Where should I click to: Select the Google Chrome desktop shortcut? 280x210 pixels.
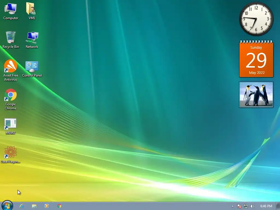coord(11,99)
